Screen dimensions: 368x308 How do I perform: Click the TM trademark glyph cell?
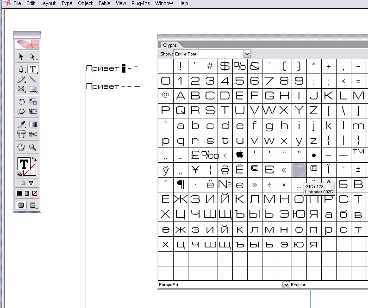358,155
